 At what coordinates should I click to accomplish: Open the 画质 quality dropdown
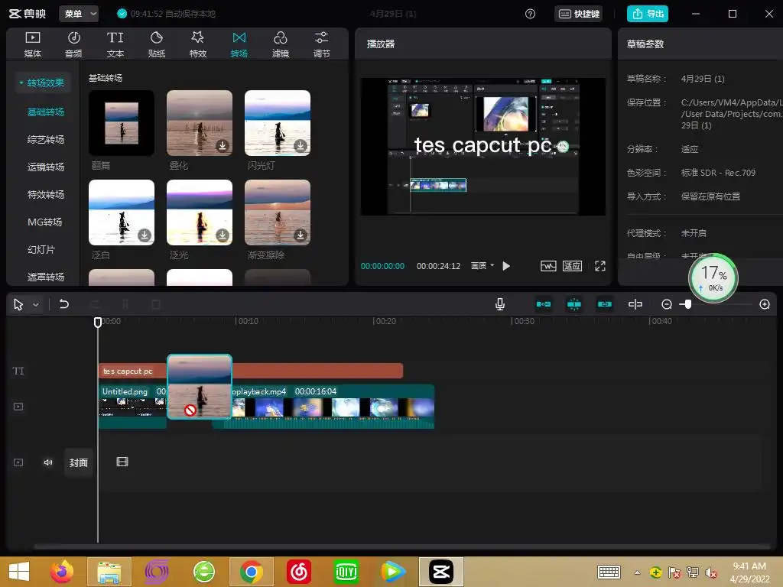(482, 266)
